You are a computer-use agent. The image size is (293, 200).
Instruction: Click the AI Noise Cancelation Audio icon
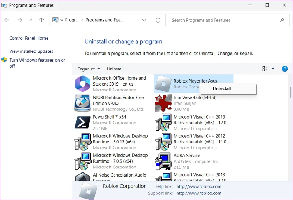[x=83, y=177]
